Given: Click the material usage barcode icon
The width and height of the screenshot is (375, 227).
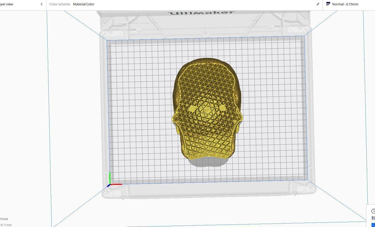Looking at the screenshot, I should pos(373,218).
